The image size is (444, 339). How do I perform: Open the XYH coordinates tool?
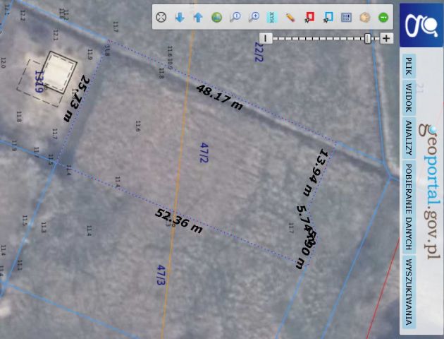tap(272, 17)
